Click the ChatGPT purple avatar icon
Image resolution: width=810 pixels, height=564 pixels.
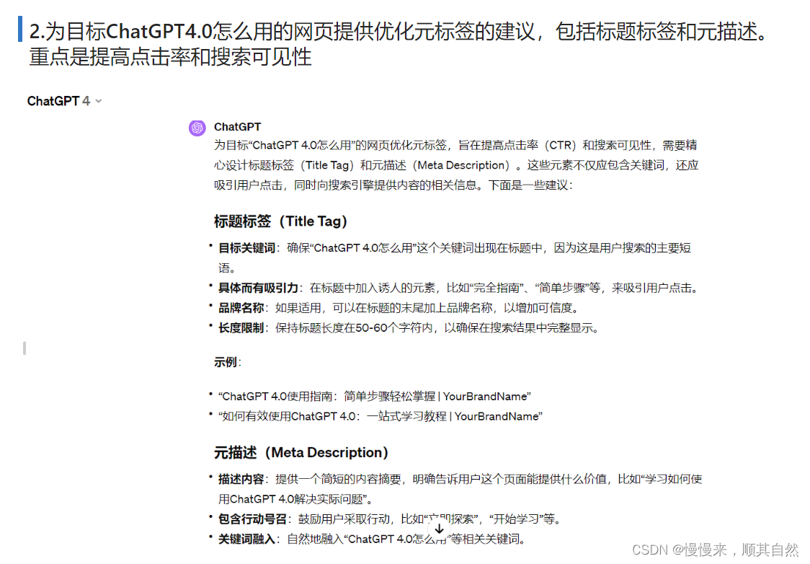click(197, 128)
